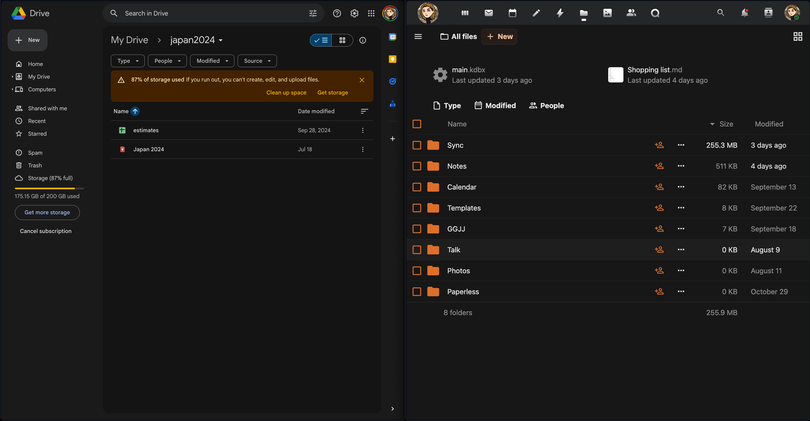Open Google Keep side panel icon
Viewport: 810px width, 421px height.
392,59
